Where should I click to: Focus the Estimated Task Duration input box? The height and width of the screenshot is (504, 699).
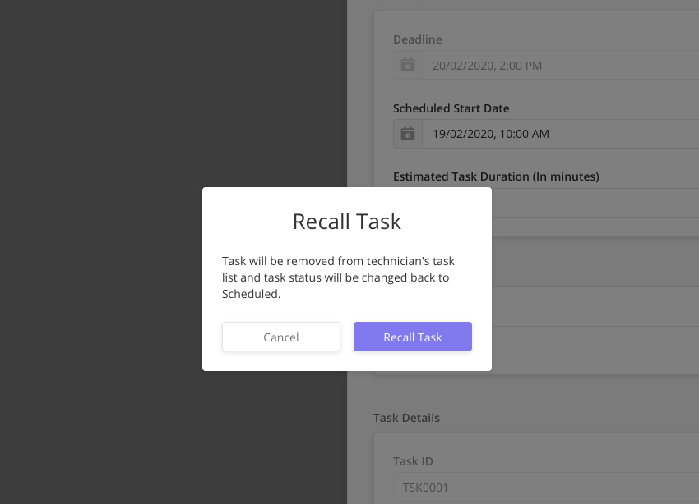[595, 203]
